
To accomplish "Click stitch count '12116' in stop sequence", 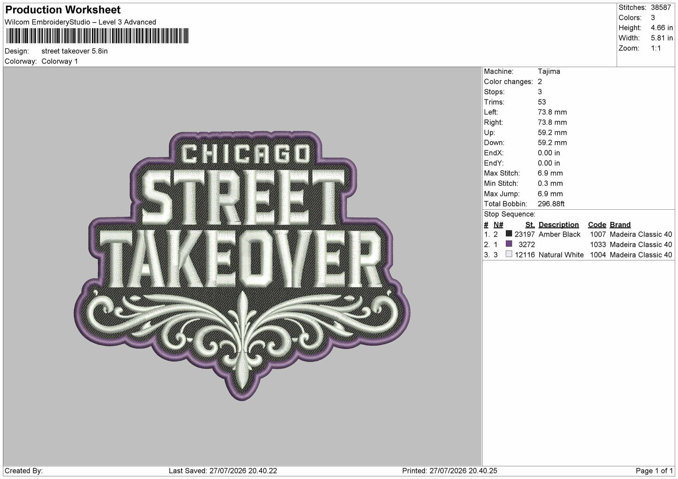I will click(525, 255).
